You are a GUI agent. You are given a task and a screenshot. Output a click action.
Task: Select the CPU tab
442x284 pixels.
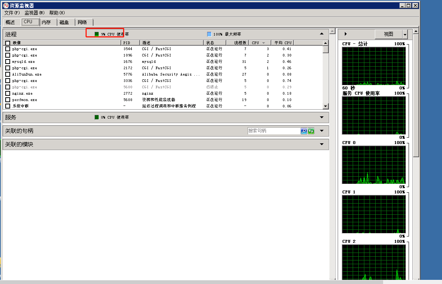pyautogui.click(x=30, y=22)
